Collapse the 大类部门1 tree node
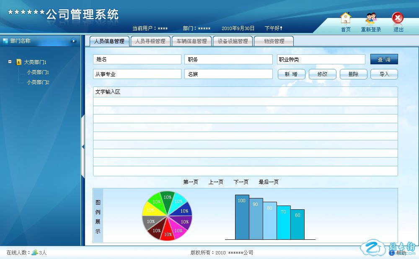 click(x=10, y=62)
